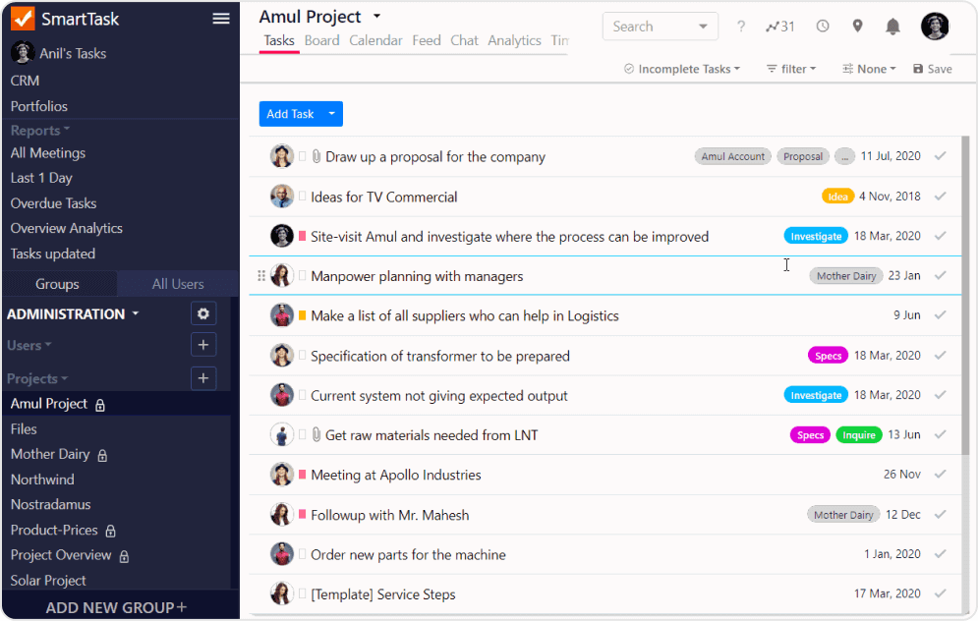This screenshot has height=621, width=978.
Task: Check off 'Order new parts for the machine'
Action: click(x=941, y=554)
